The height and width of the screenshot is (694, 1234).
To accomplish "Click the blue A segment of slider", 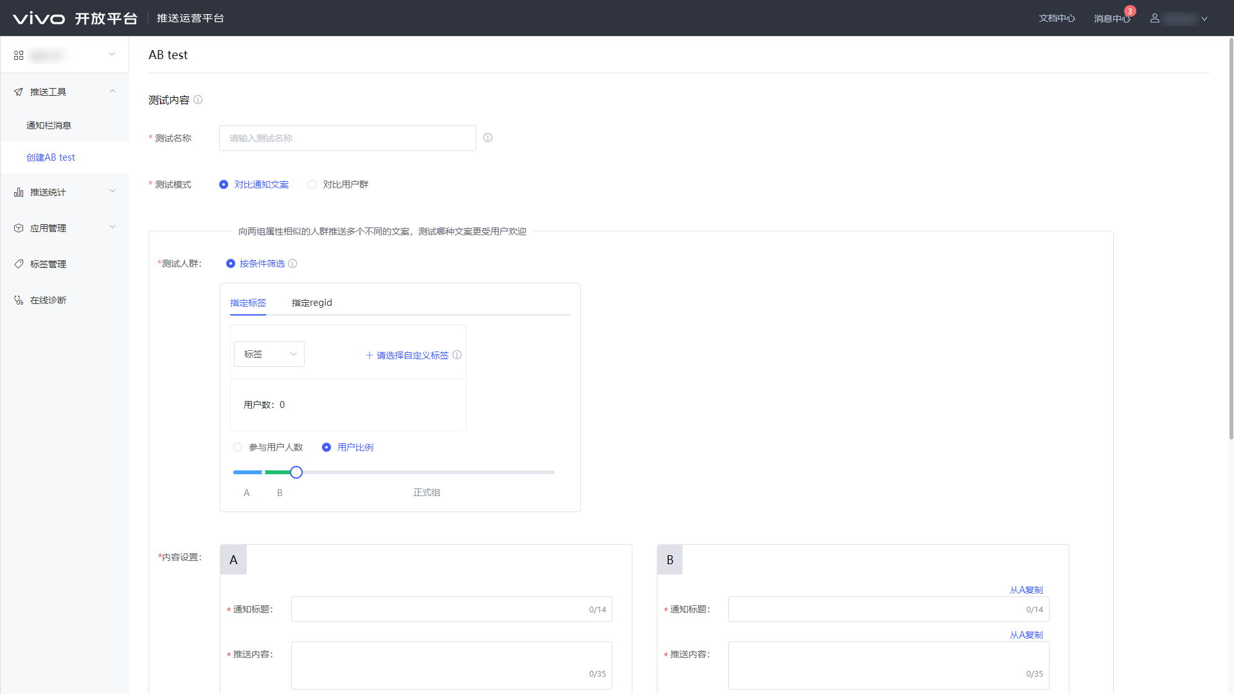I will point(248,472).
